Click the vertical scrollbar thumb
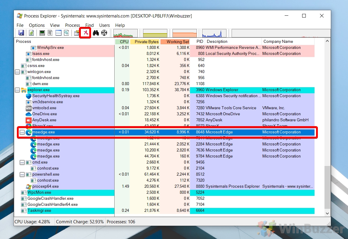Viewport: 348px width, 239px height. pos(327,187)
